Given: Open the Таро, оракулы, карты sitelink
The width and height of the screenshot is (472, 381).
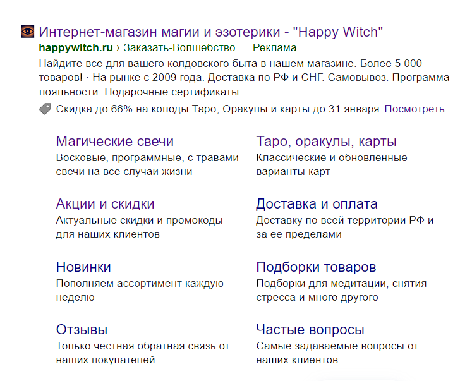Looking at the screenshot, I should coord(326,142).
